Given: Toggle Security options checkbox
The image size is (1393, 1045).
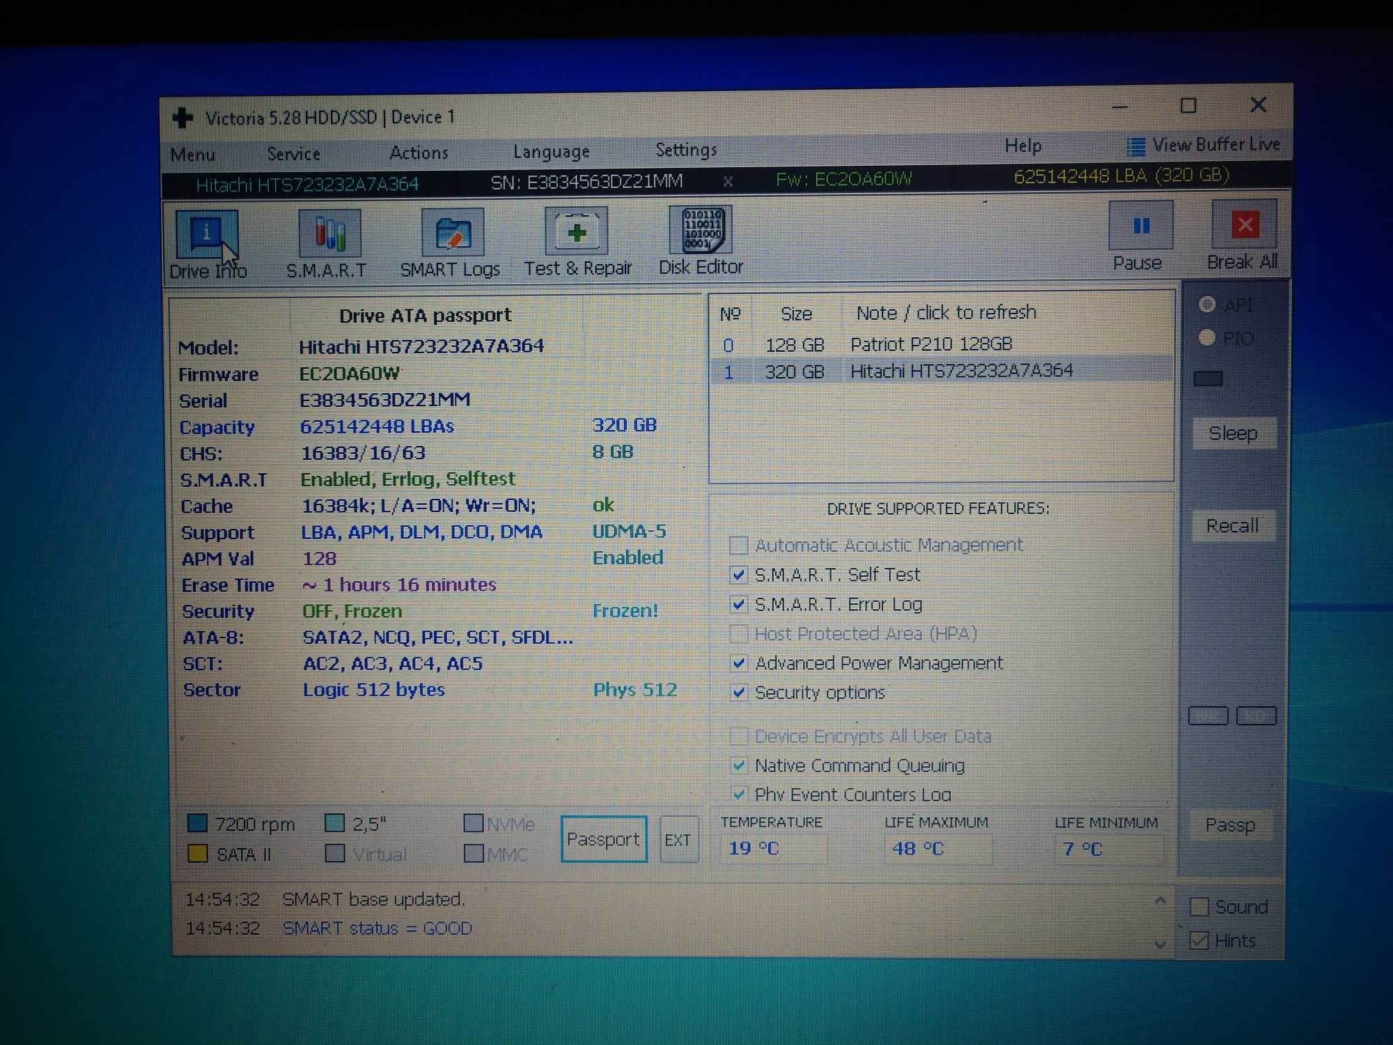Looking at the screenshot, I should [x=739, y=692].
